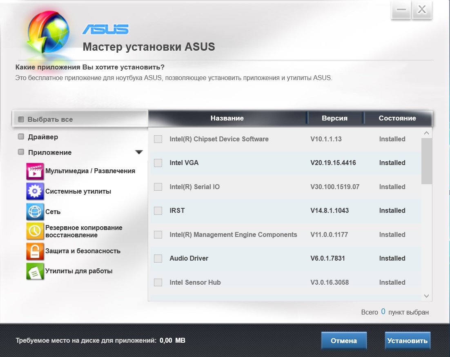Click the 'Название' column header
Image resolution: width=450 pixels, height=357 pixels.
point(227,118)
